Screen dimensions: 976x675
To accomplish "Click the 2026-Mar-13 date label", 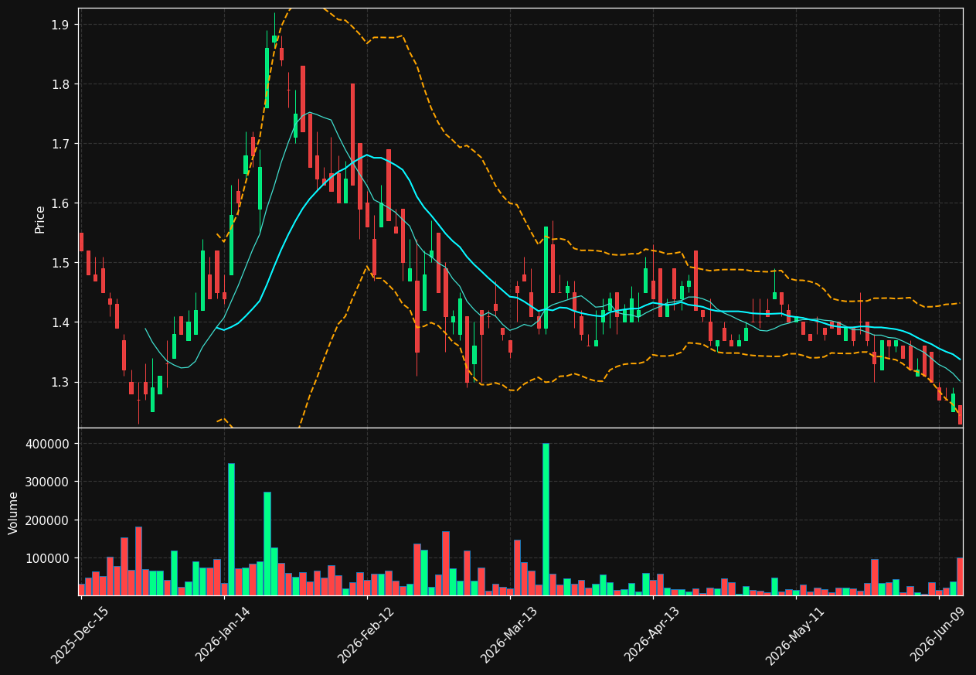I will [509, 636].
